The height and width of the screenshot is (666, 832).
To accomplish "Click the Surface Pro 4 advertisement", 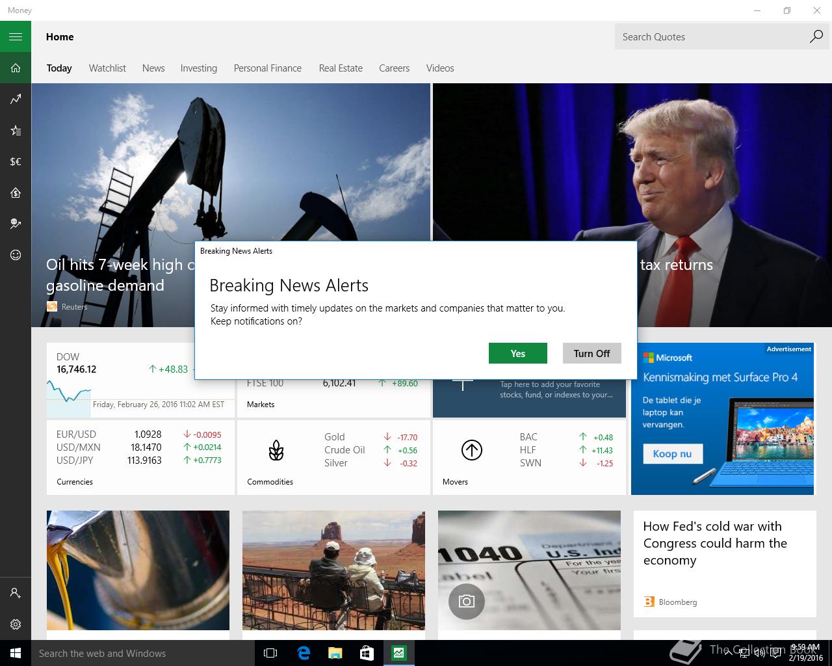I will click(722, 419).
